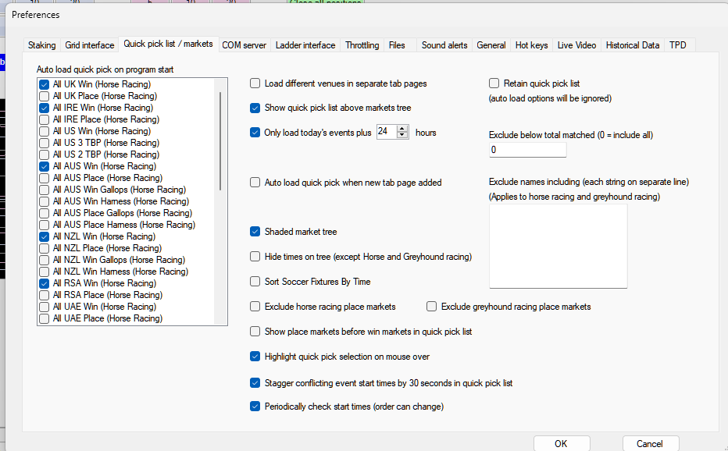The width and height of the screenshot is (728, 451).
Task: Check Retain quick pick list option
Action: click(494, 83)
